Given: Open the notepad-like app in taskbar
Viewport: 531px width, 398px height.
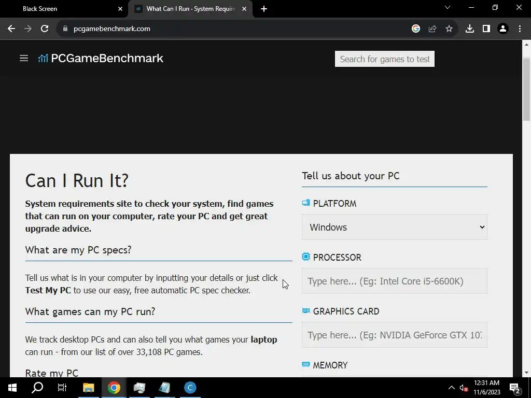Looking at the screenshot, I should pyautogui.click(x=164, y=388).
